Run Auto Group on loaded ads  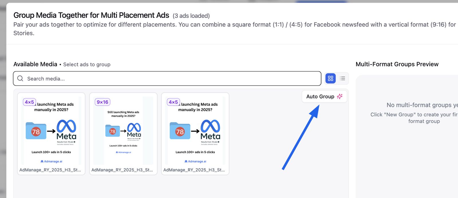point(324,96)
